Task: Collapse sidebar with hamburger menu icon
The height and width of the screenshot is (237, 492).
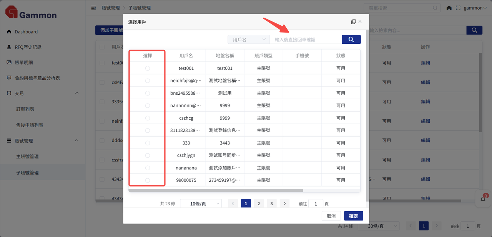Action: coord(94,8)
